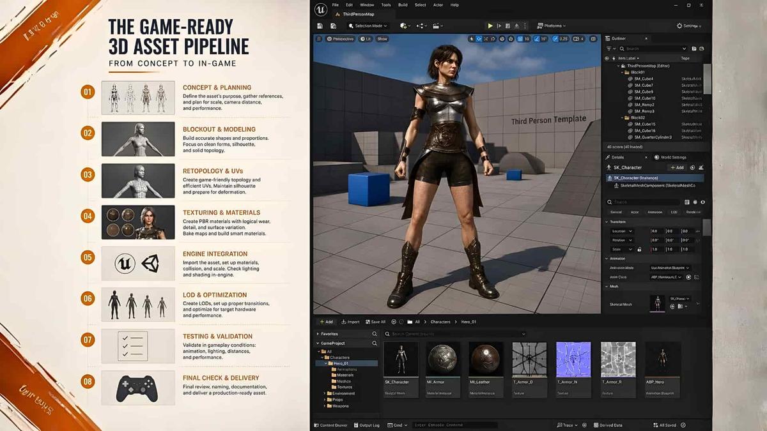Open the Output Log

pos(366,425)
